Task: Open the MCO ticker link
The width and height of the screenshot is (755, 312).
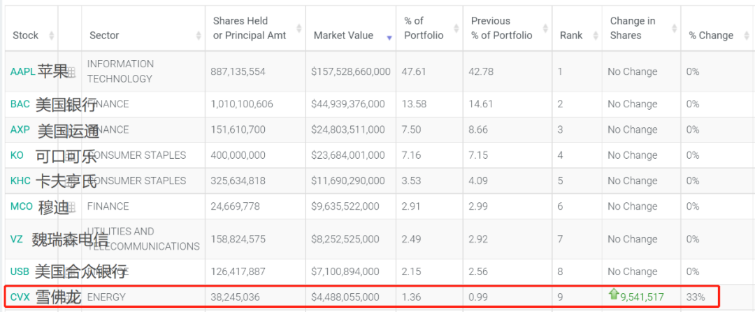Action: (x=21, y=206)
